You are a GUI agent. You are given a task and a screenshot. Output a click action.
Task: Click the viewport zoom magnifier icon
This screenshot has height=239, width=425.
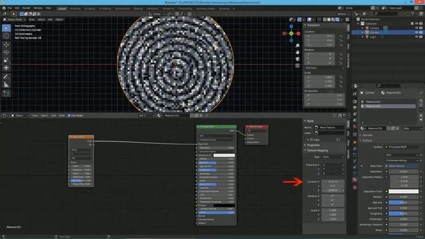[x=297, y=46]
